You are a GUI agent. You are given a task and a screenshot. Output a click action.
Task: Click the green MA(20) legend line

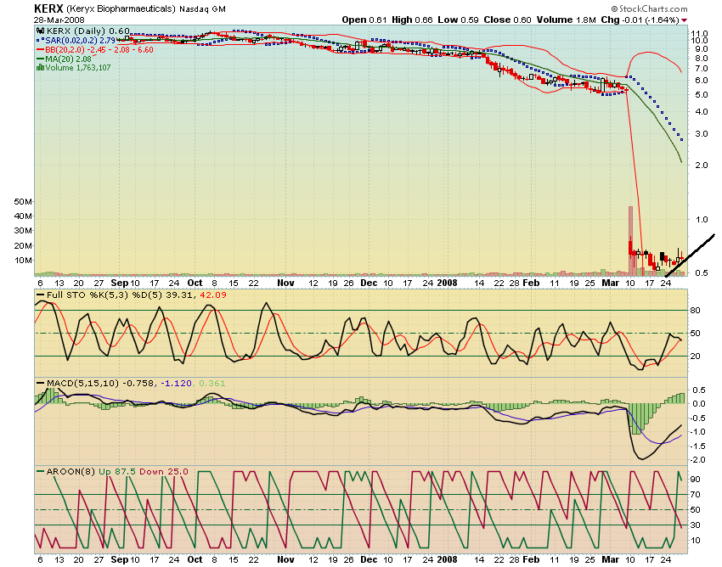pos(39,59)
